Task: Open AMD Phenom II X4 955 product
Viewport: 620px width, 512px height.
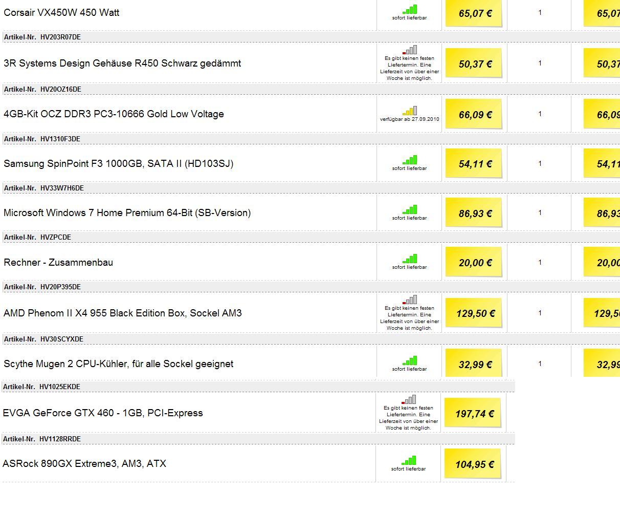Action: [123, 313]
